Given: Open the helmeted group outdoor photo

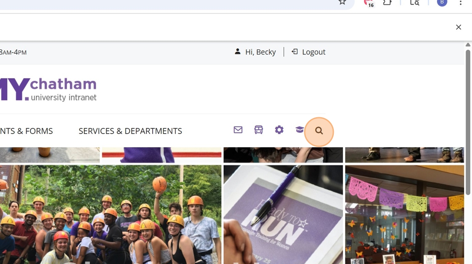Looking at the screenshot, I should [x=110, y=215].
